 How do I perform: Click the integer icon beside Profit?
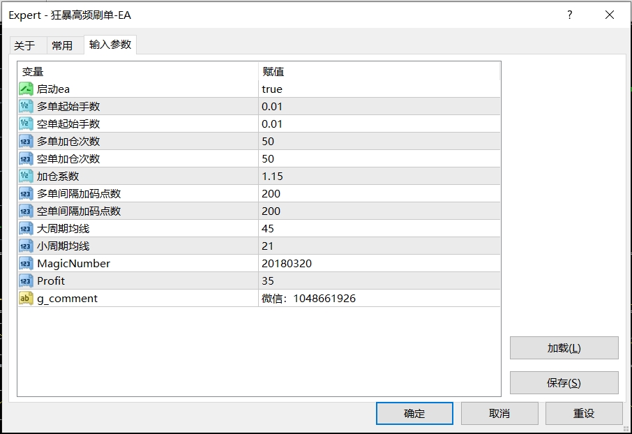click(26, 281)
